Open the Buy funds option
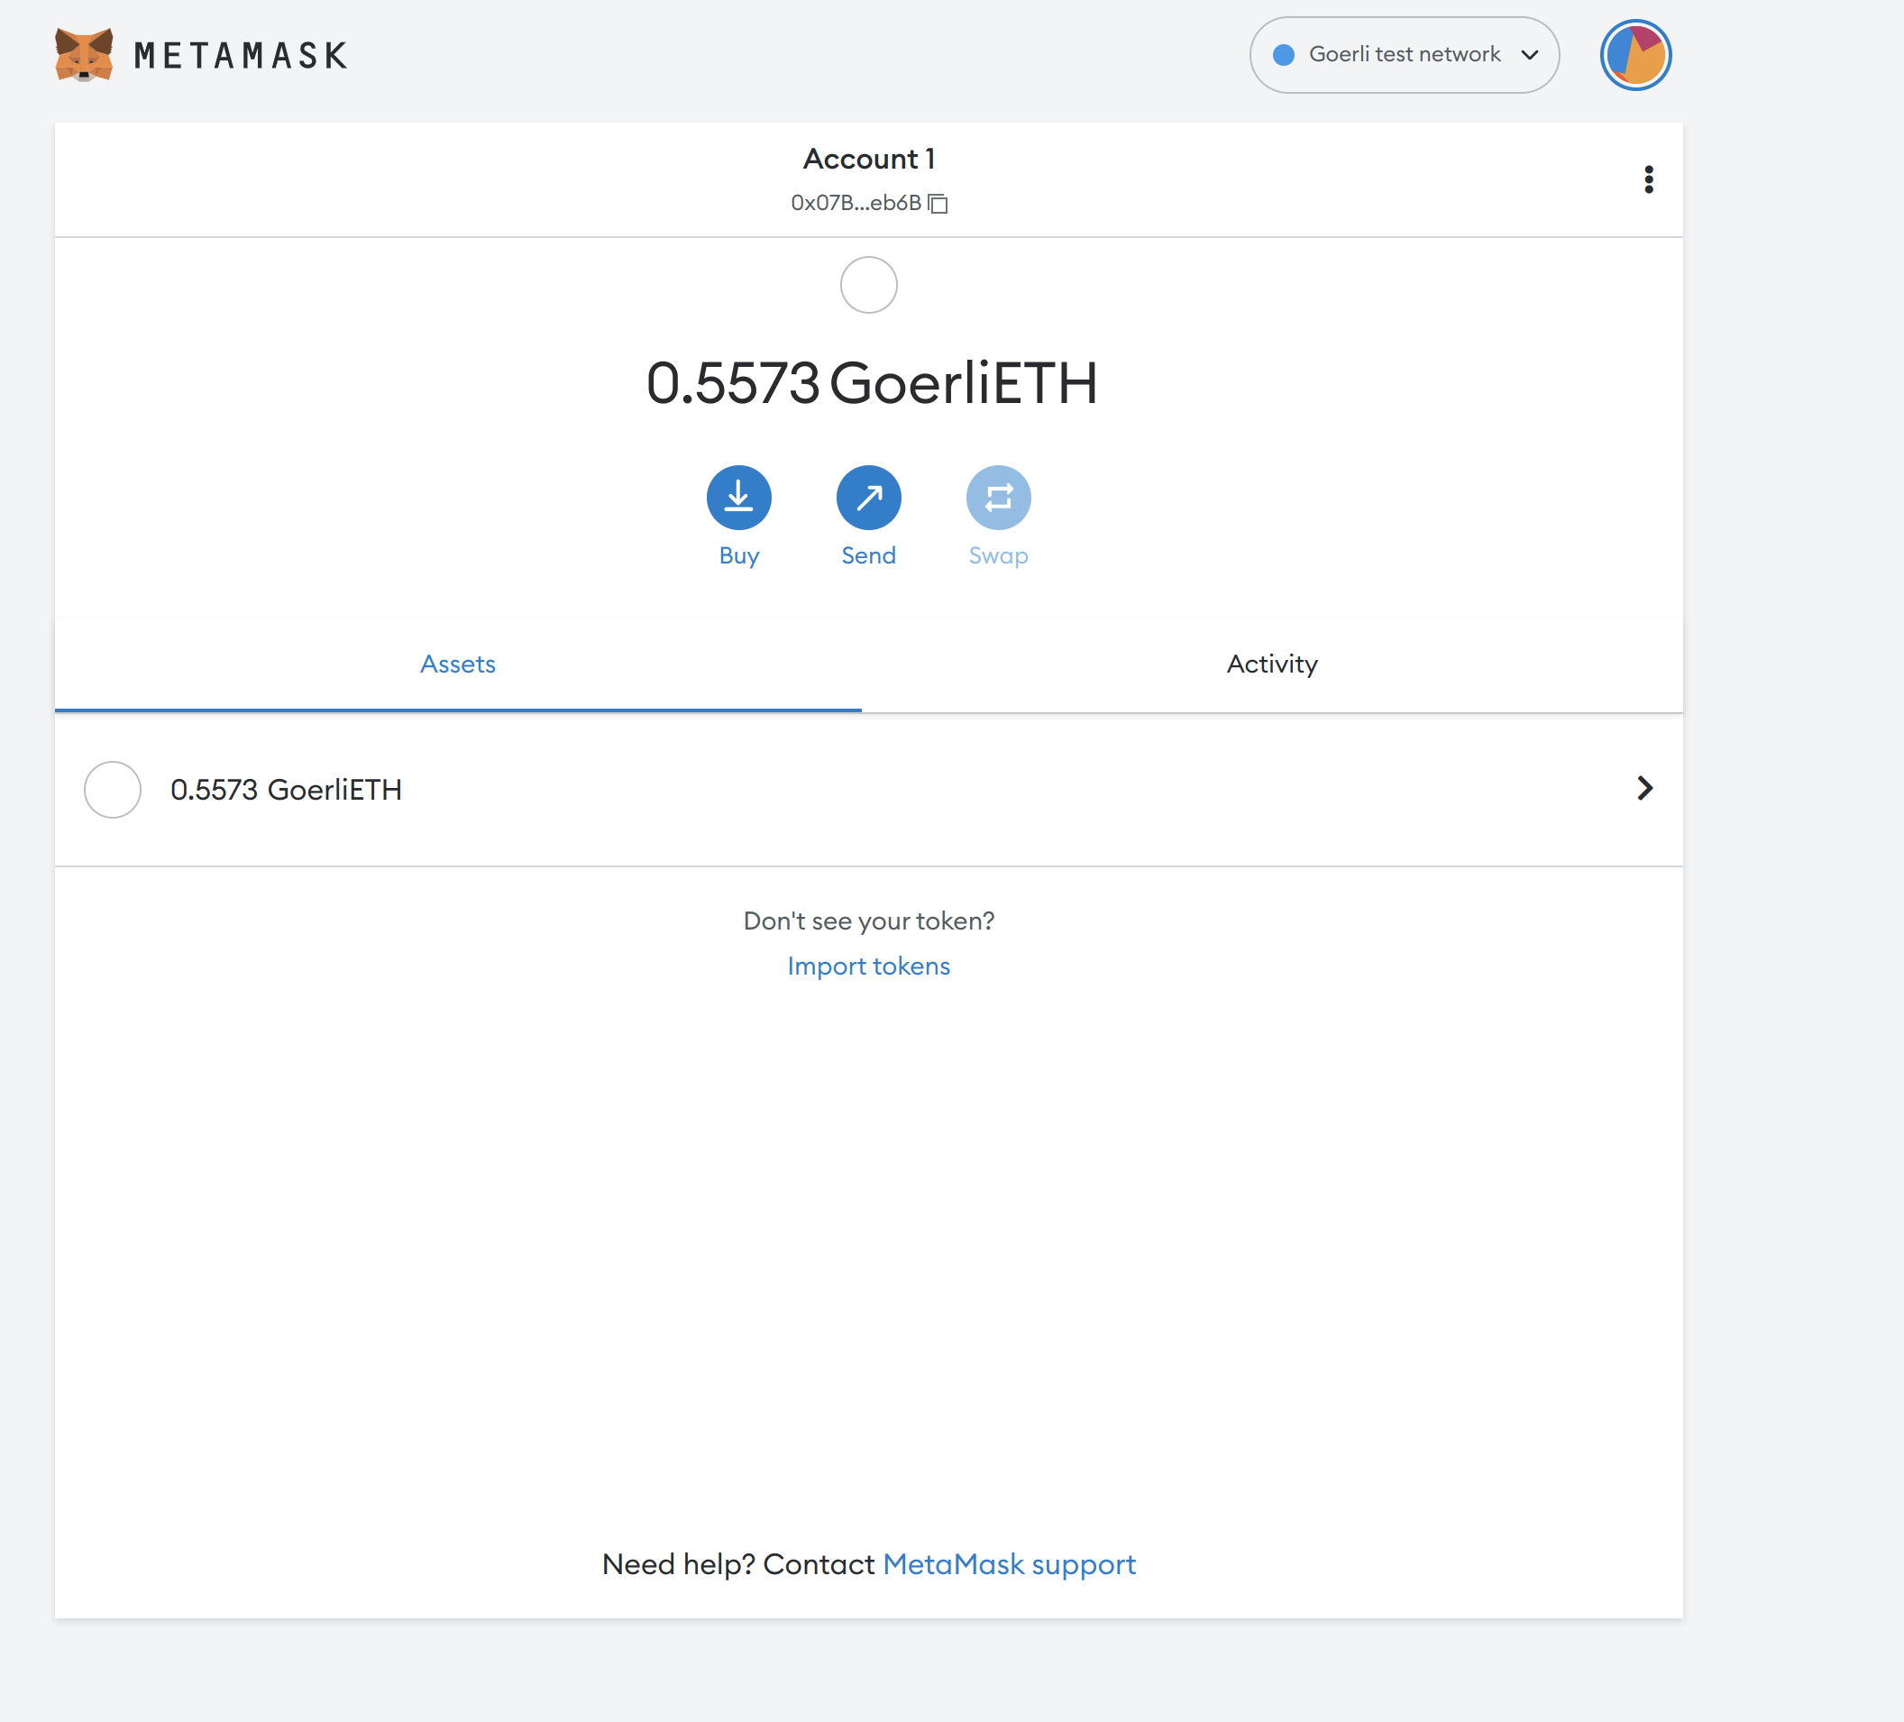This screenshot has height=1722, width=1904. pos(737,496)
